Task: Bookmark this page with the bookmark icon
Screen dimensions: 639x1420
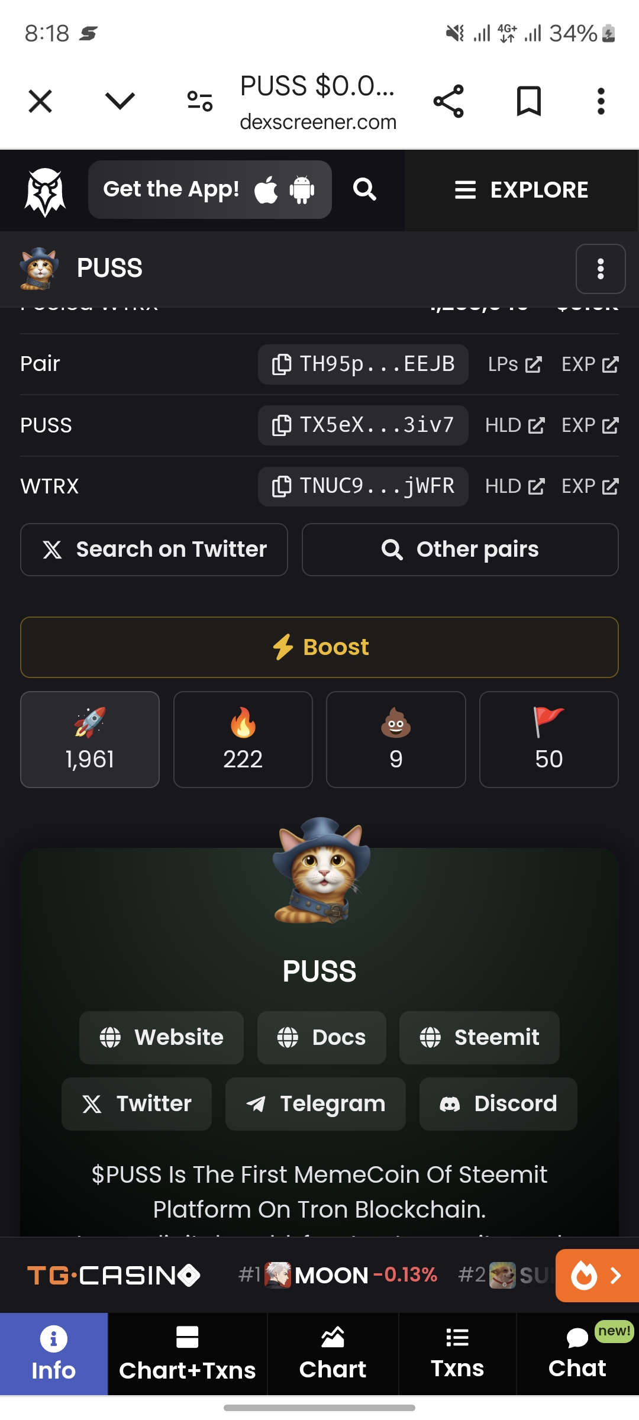Action: click(528, 101)
